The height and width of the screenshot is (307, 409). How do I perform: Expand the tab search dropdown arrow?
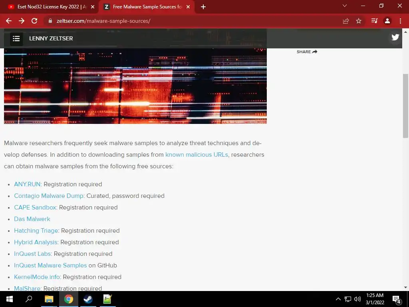pos(345,6)
